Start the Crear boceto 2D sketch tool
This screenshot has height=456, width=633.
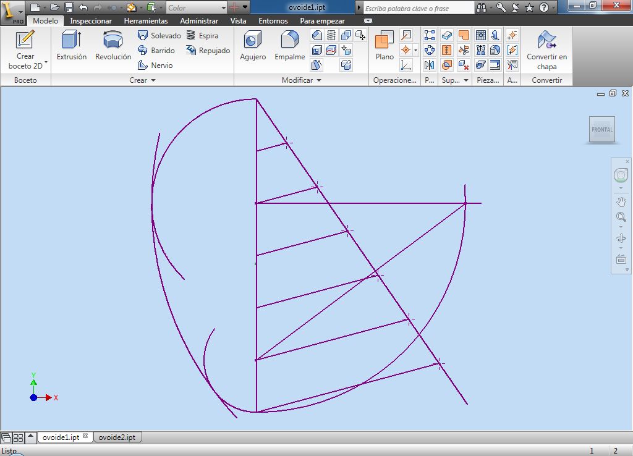(x=25, y=50)
